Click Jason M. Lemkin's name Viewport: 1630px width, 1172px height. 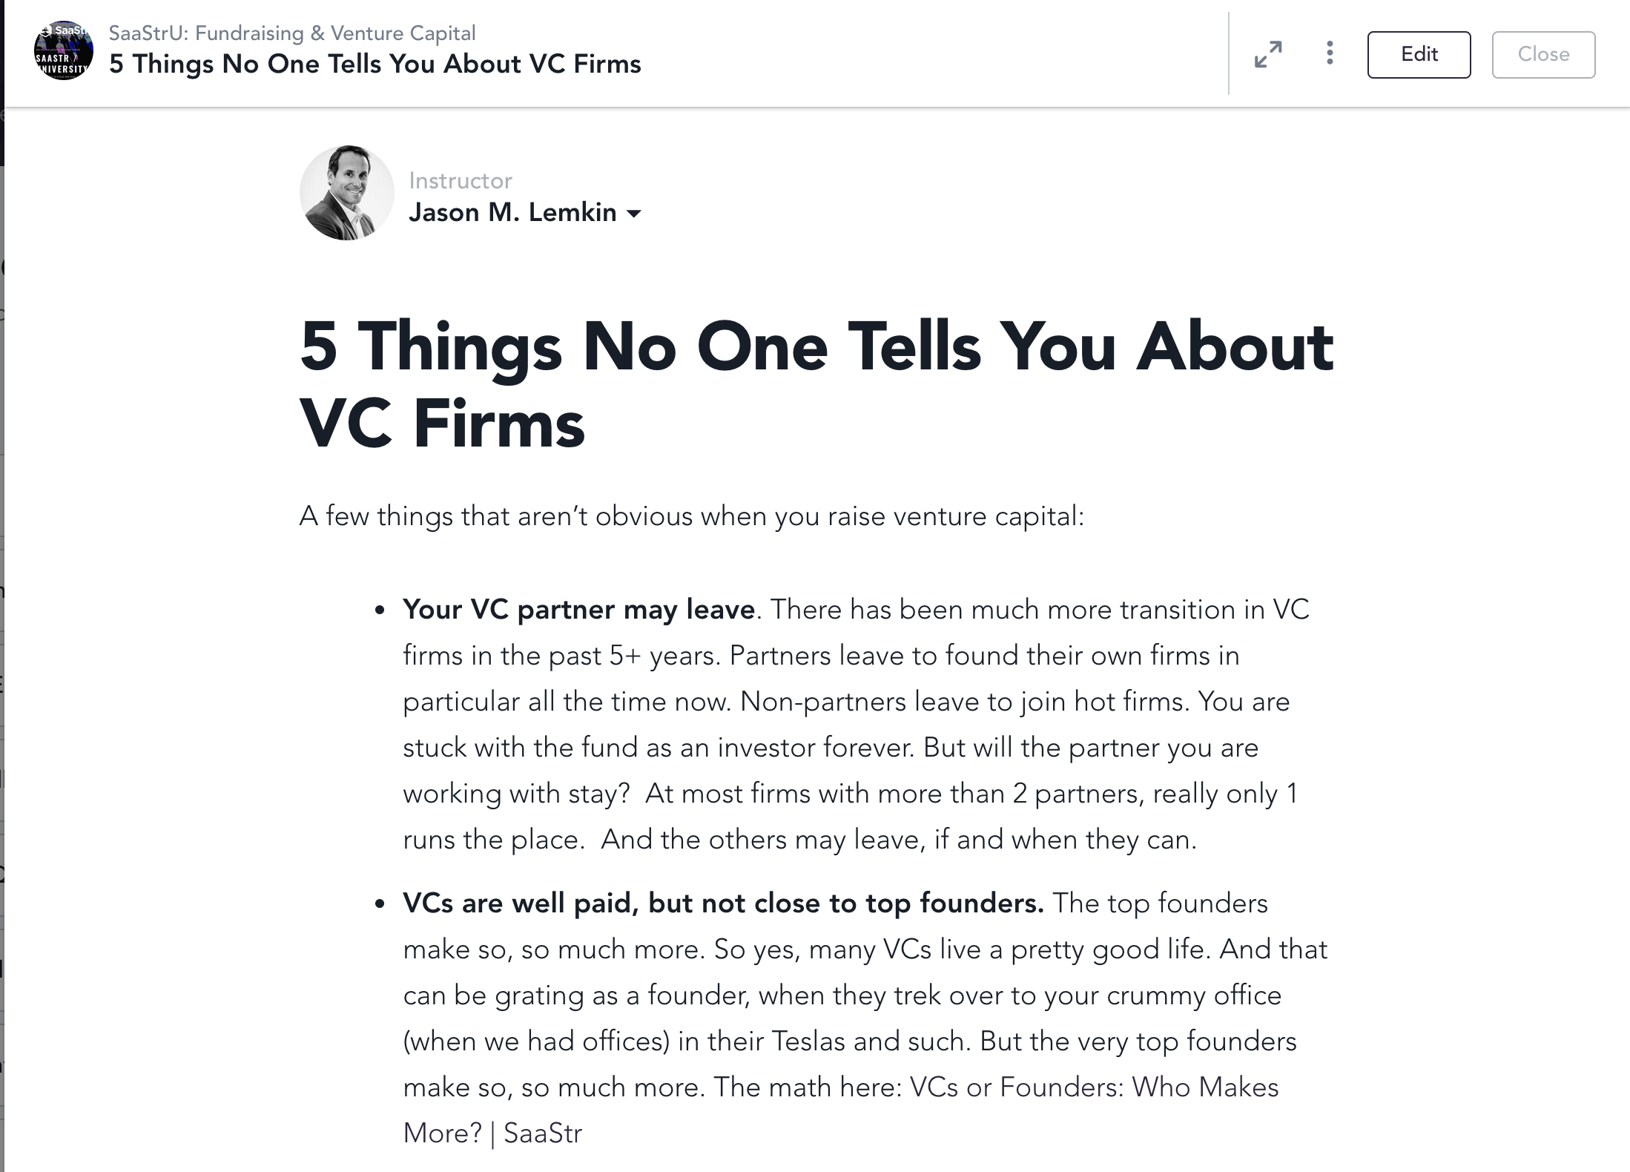click(513, 213)
